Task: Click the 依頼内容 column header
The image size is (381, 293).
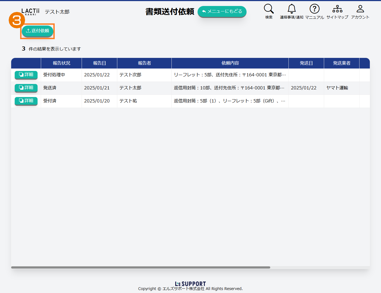Action: (230, 63)
